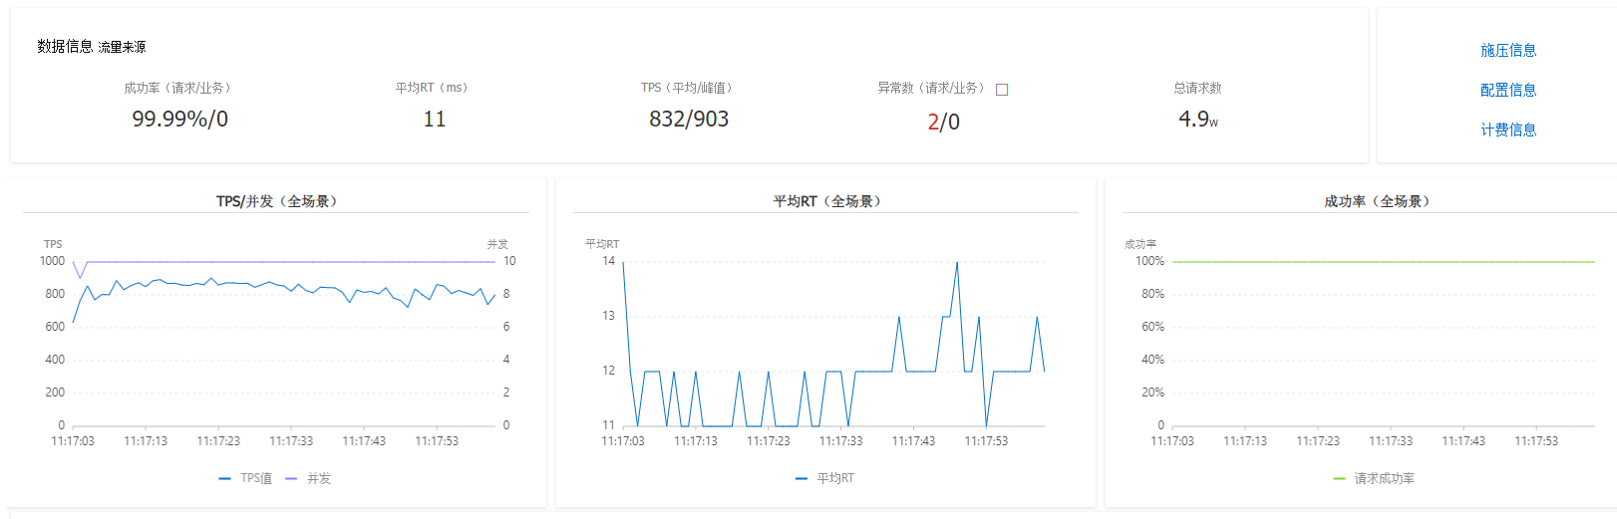
Task: Click the total requests value 4.9w
Action: coord(1198,119)
